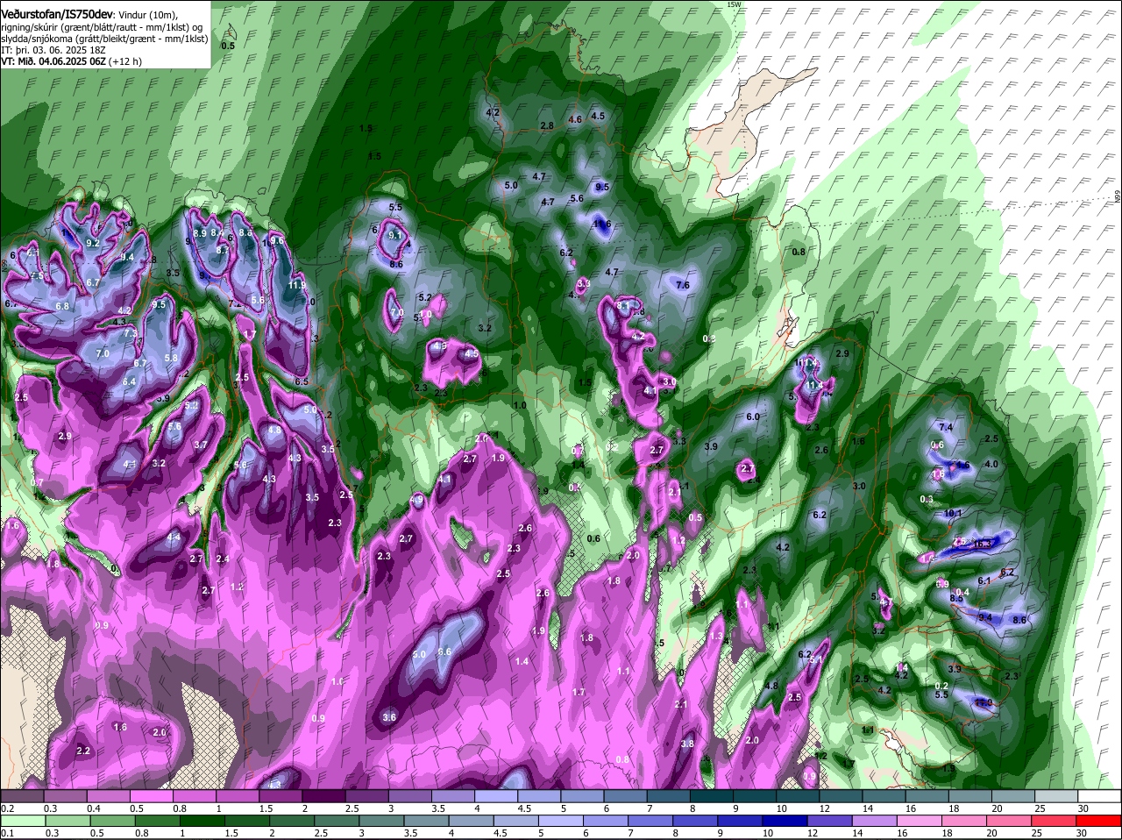The image size is (1122, 840).
Task: Click the "7.4" precipitation value on the map
Action: [x=946, y=427]
